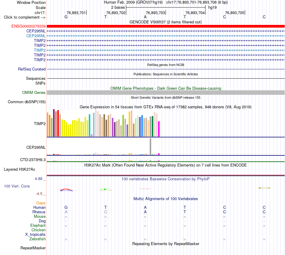Viewport: 285px width, 255px height.
Task: Open the OMIM Gene Phenotypes track title
Action: pos(166,88)
